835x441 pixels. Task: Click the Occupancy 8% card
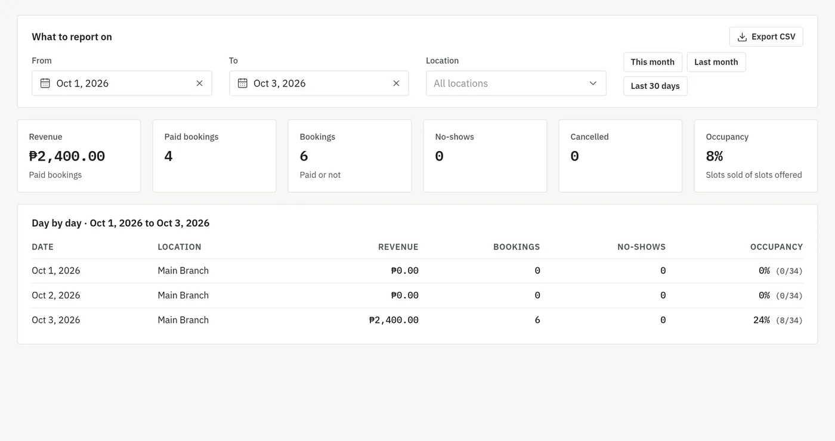click(x=756, y=156)
